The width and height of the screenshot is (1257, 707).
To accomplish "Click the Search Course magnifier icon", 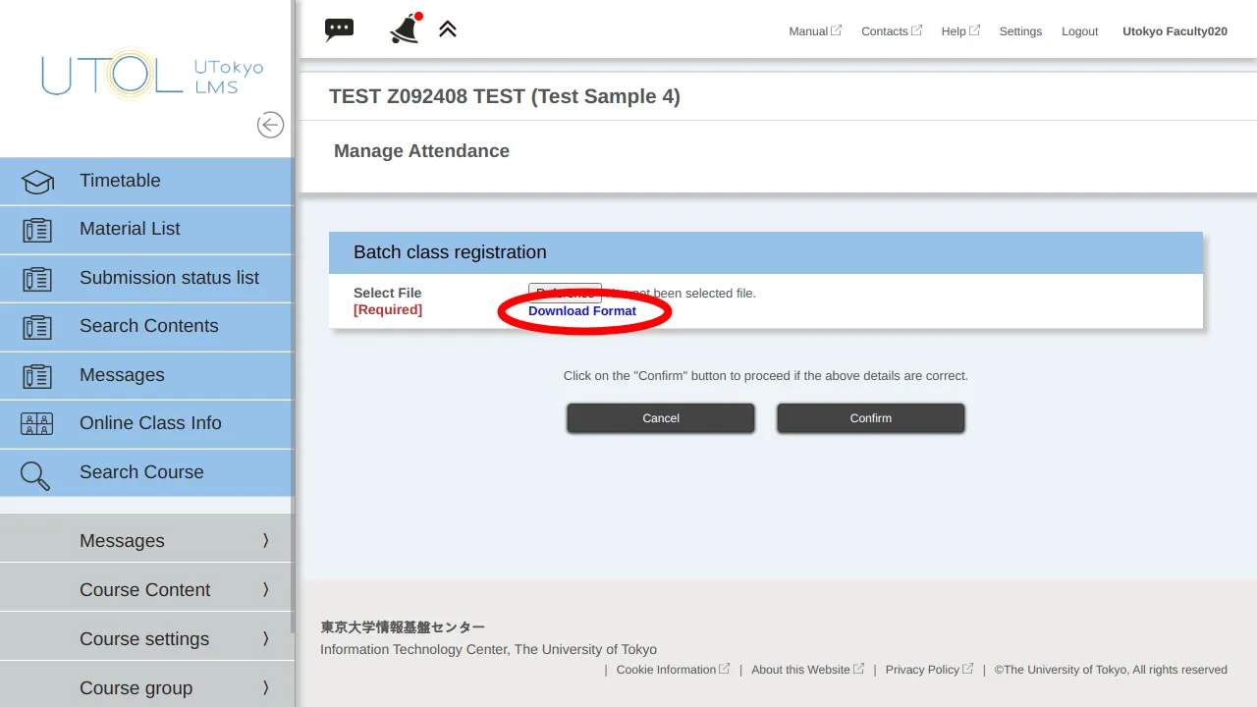I will coord(36,475).
